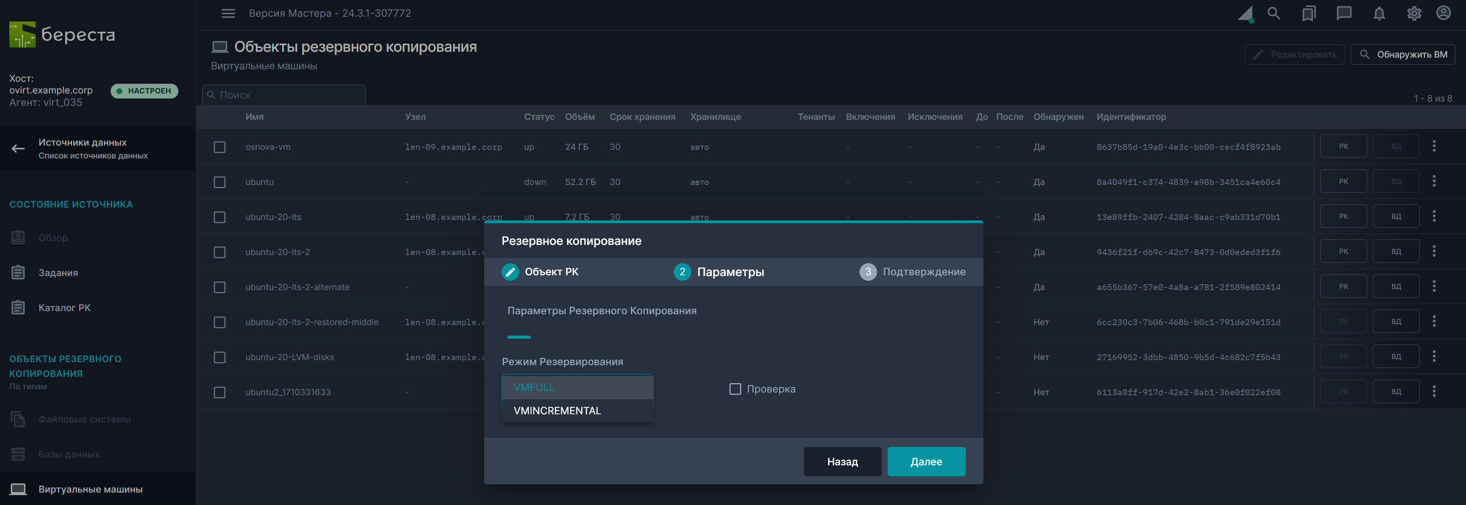The height and width of the screenshot is (505, 1466).
Task: Enable the Проверка checkbox
Action: click(x=735, y=389)
